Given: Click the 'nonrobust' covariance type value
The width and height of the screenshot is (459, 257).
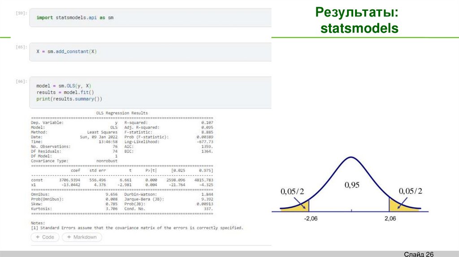Looking at the screenshot, I should [x=107, y=161].
